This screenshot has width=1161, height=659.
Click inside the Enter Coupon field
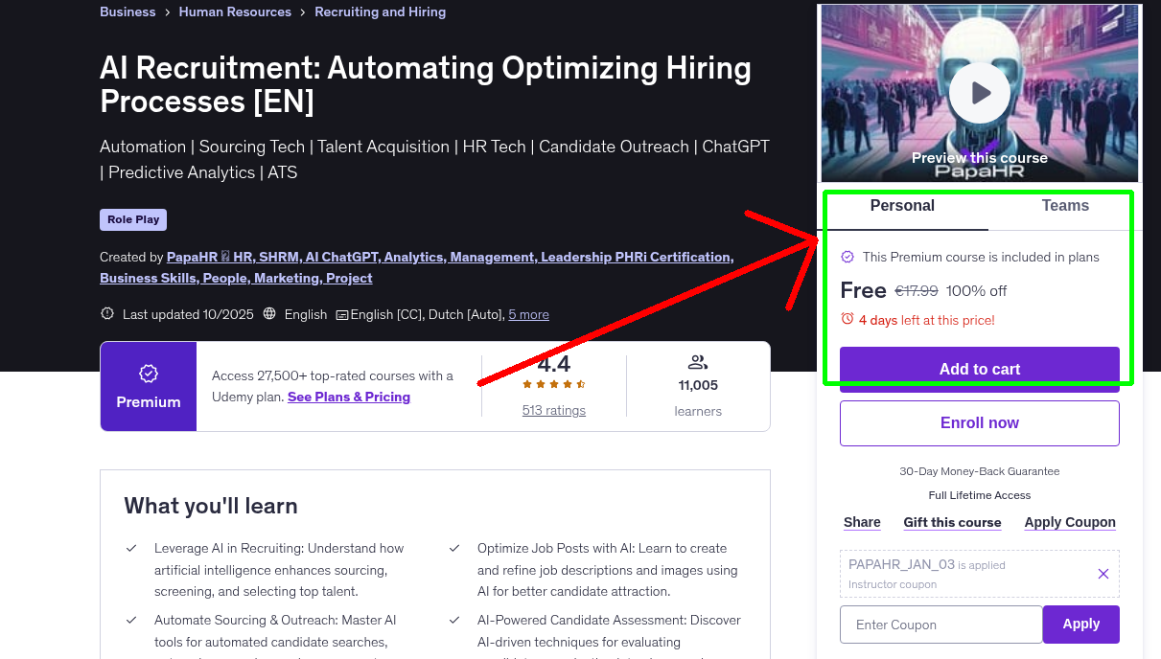tap(940, 624)
